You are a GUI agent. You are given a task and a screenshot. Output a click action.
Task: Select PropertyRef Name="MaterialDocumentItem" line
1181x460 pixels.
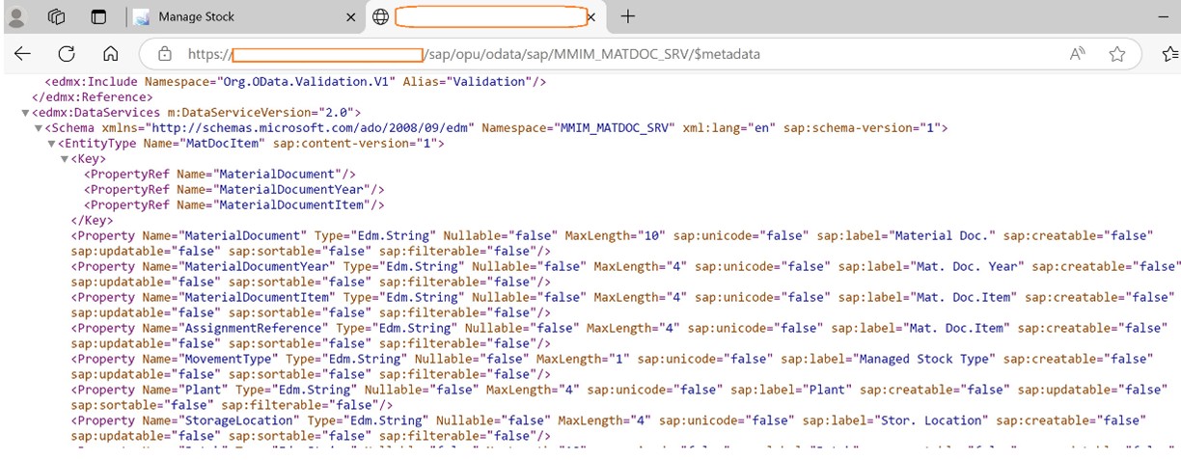234,205
